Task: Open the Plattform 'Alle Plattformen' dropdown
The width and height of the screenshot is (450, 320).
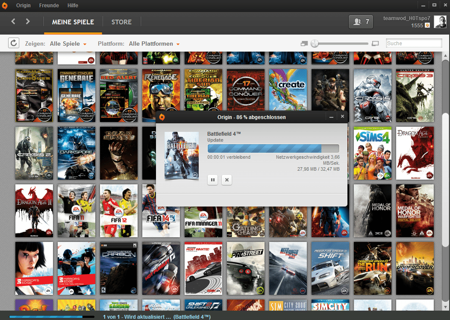Action: (154, 44)
